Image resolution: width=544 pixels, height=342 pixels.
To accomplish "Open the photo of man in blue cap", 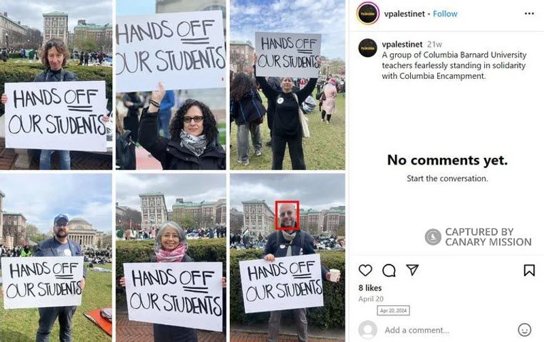I will click(56, 258).
